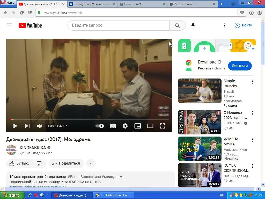Open Кофе с сюрпризом video thumbnail
Image resolution: width=265 pixels, height=199 pixels.
(200, 175)
